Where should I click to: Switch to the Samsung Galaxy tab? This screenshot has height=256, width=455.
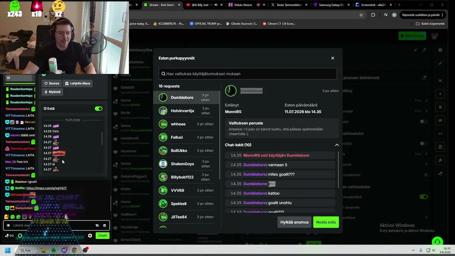(x=332, y=5)
